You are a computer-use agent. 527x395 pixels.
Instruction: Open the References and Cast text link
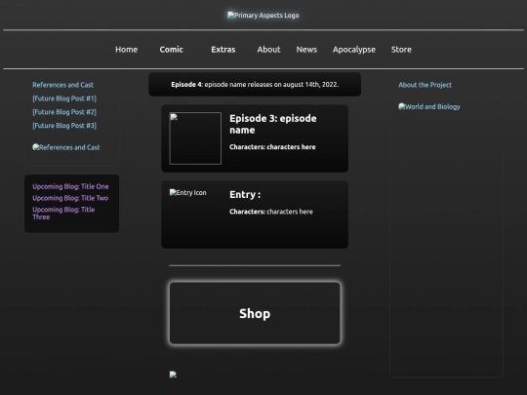pyautogui.click(x=62, y=85)
